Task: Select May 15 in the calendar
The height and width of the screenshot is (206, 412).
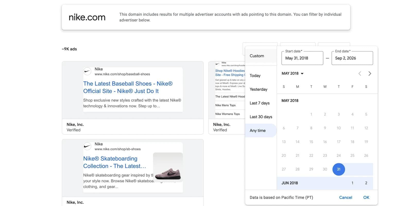Action: click(311, 142)
